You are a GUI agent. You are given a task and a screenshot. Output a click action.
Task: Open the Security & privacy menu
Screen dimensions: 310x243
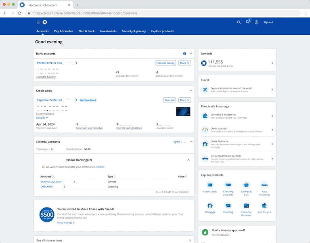click(x=134, y=31)
